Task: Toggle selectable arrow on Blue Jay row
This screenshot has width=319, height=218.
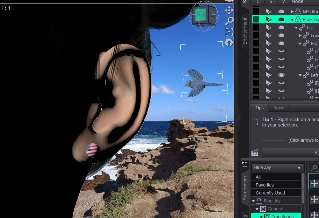Action: pos(269,19)
